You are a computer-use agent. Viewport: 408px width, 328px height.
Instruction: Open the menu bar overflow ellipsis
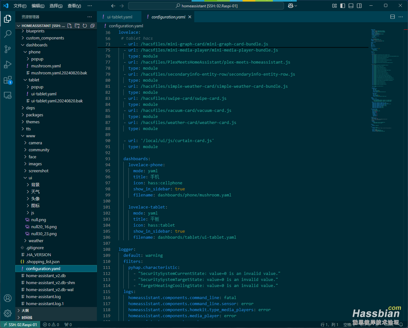[90, 6]
